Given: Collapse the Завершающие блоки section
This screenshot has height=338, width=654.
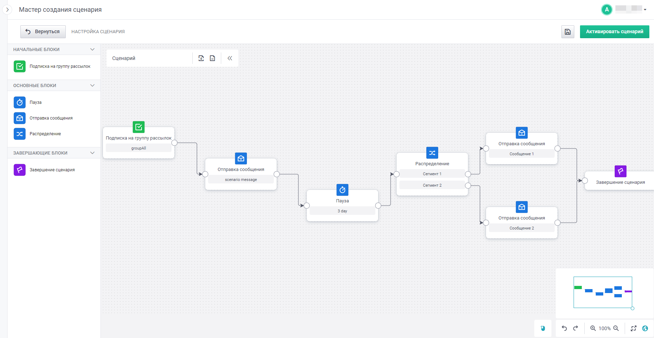Looking at the screenshot, I should pos(93,153).
